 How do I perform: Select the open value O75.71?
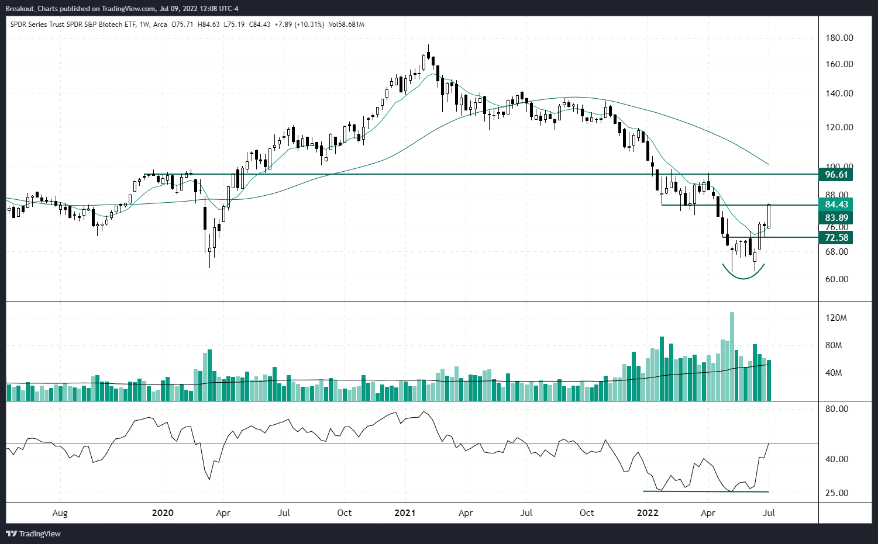click(x=183, y=25)
